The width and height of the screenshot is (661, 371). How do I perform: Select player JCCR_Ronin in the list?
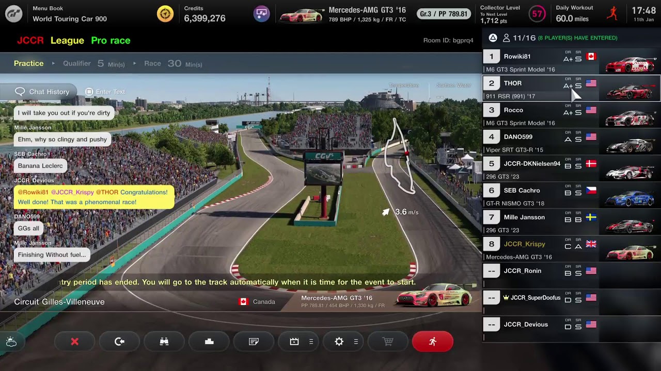point(571,276)
